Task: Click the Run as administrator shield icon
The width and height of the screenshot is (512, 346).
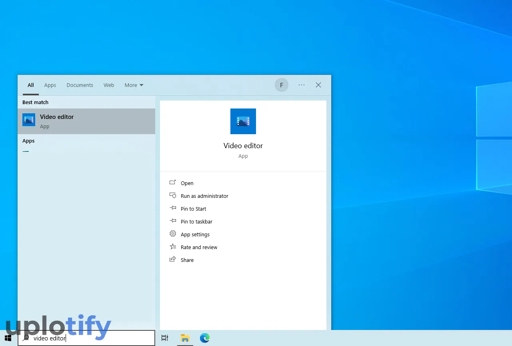Action: (x=173, y=195)
